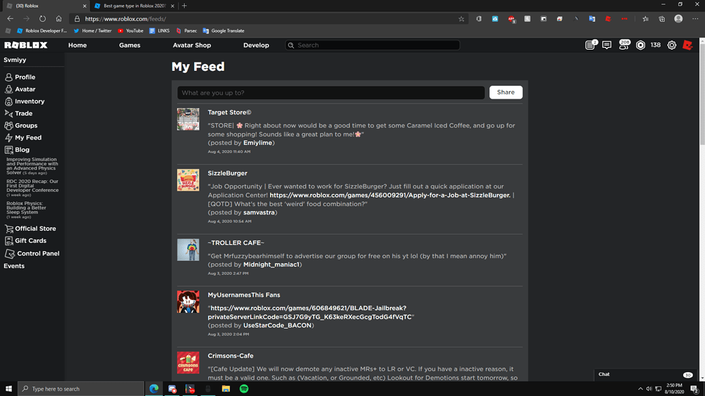705x396 pixels.
Task: Click the Share button
Action: pyautogui.click(x=506, y=93)
